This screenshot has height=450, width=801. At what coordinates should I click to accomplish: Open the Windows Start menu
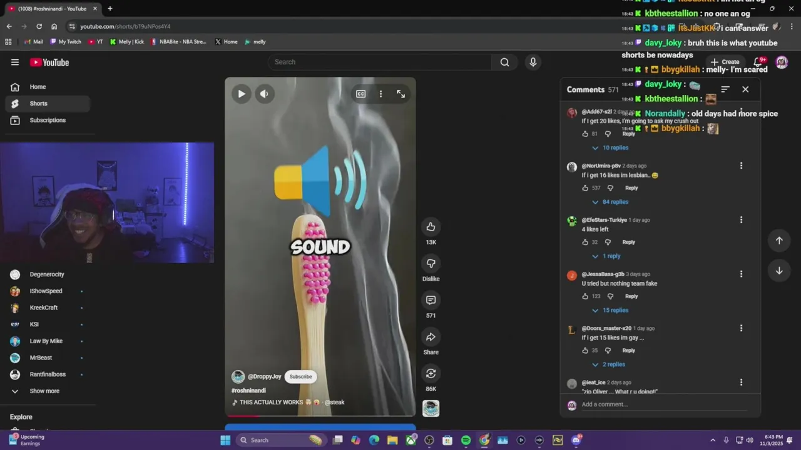[225, 440]
